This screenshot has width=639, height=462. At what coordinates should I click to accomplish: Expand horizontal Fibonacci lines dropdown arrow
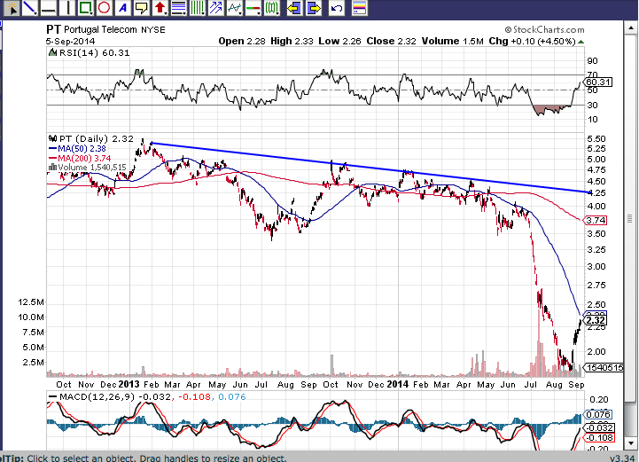185,13
